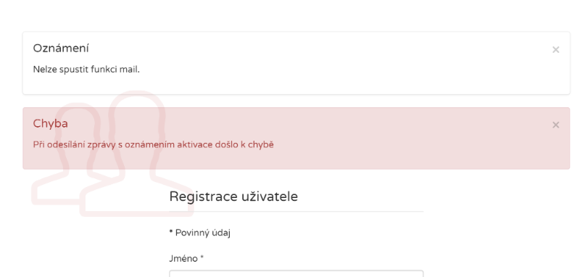This screenshot has width=580, height=277.
Task: Click the Jméno field label
Action: pos(183,258)
